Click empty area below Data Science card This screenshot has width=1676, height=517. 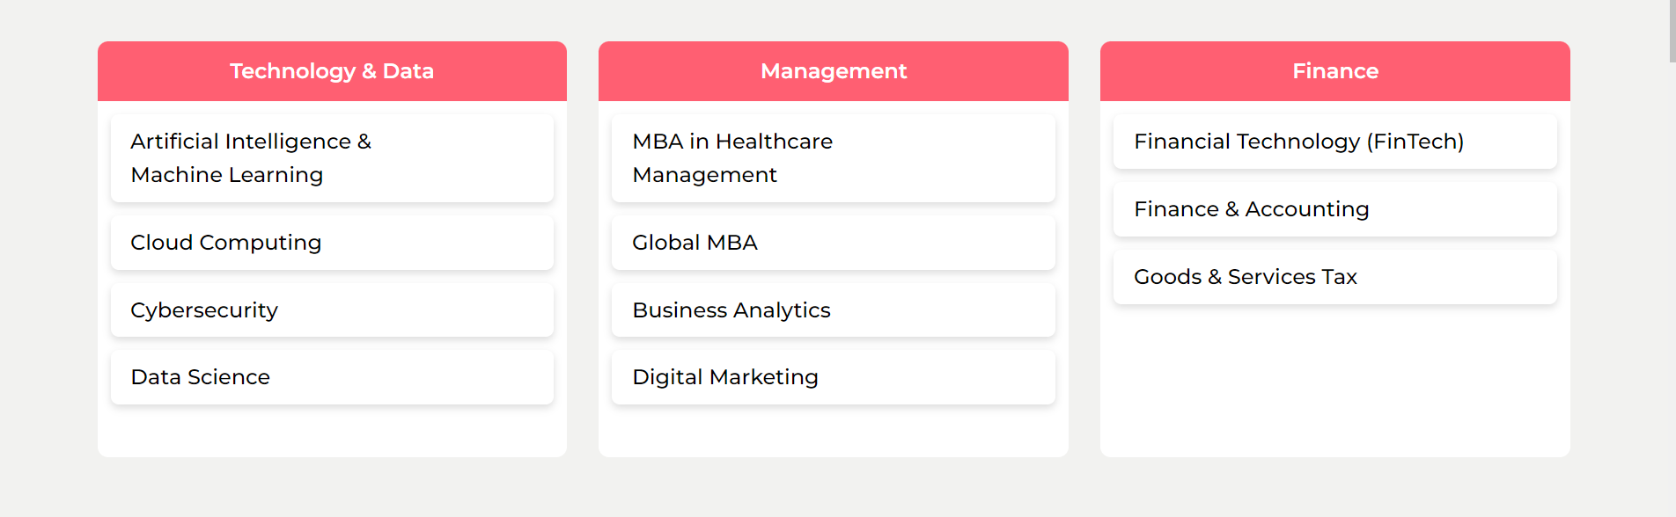[332, 431]
